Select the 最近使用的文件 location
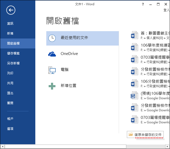This screenshot has width=170, height=149. point(82,38)
